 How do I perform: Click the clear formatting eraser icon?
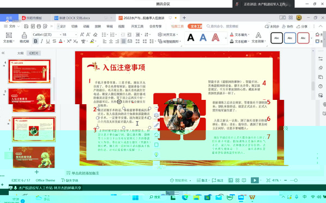(95, 35)
